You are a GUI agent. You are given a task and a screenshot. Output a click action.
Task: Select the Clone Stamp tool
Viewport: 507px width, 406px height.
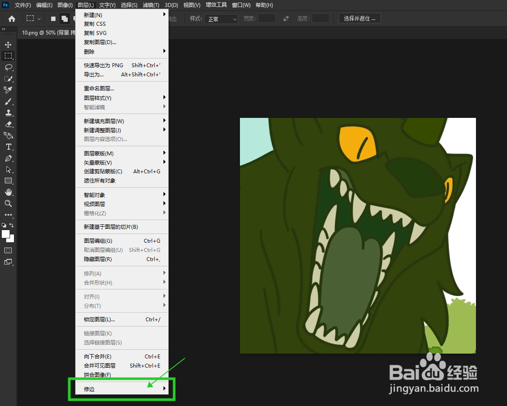(8, 113)
